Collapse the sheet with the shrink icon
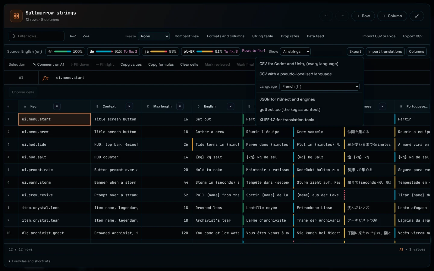 [x=417, y=16]
